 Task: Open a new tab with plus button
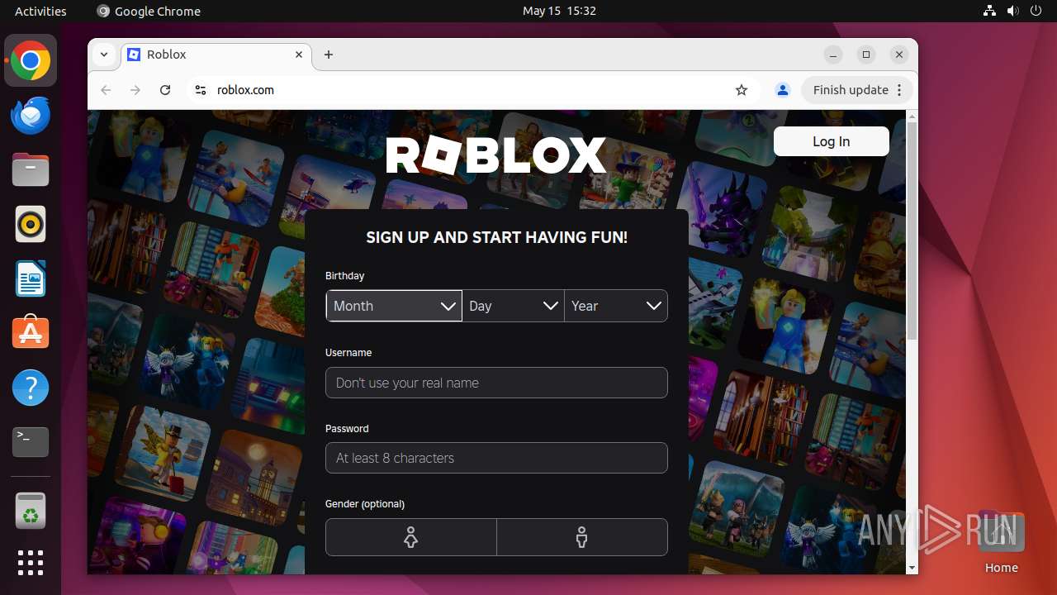coord(329,55)
